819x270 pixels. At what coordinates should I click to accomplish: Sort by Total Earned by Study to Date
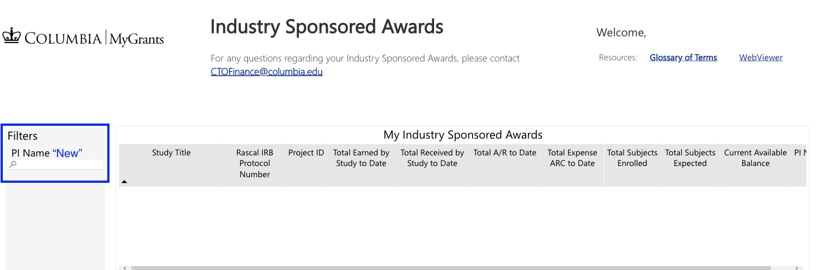tap(361, 158)
